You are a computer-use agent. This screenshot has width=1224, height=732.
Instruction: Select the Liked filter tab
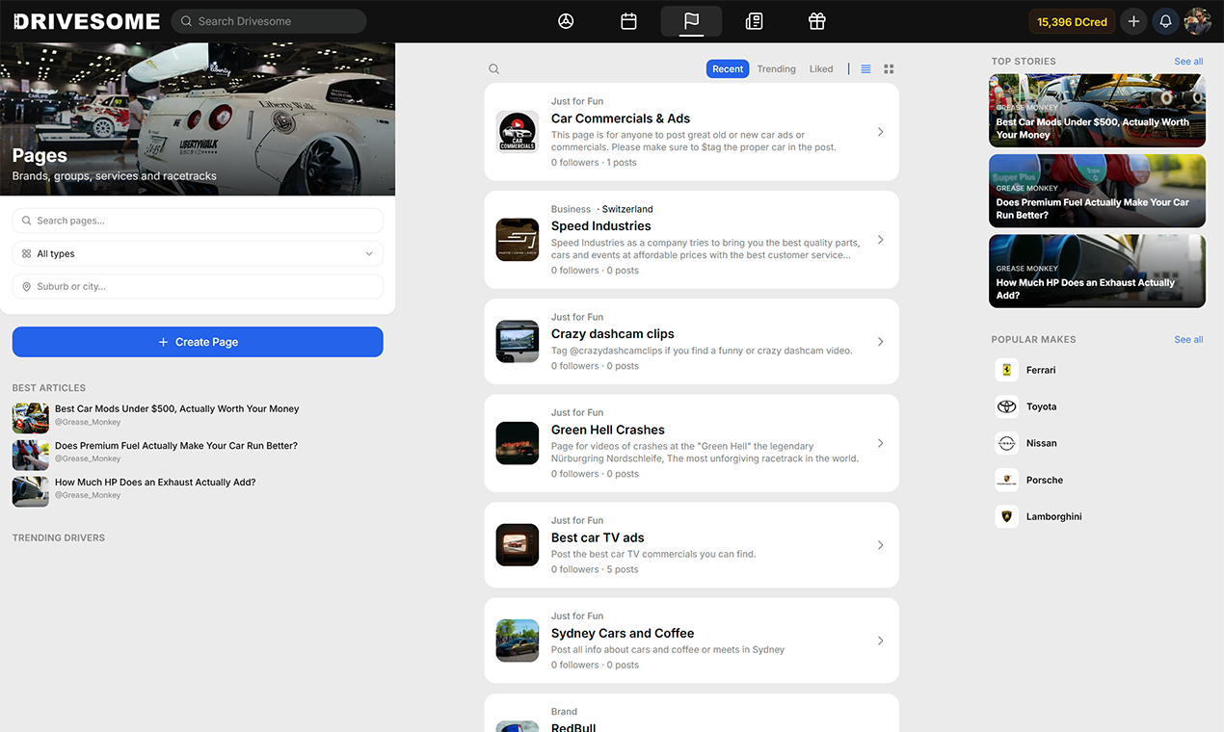click(x=821, y=69)
